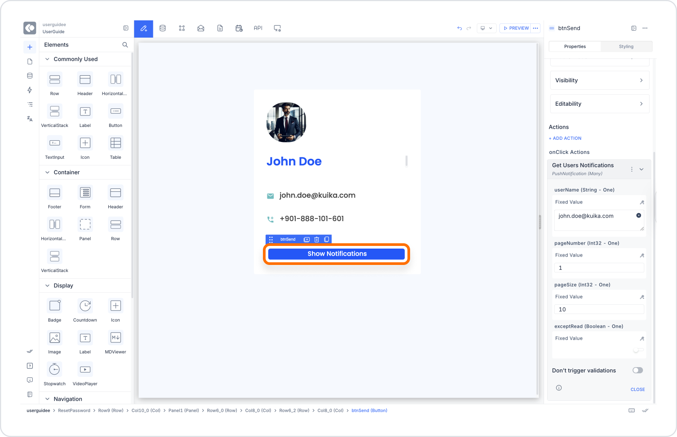
Task: Open the lightning actions sidebar icon
Action: pyautogui.click(x=30, y=90)
